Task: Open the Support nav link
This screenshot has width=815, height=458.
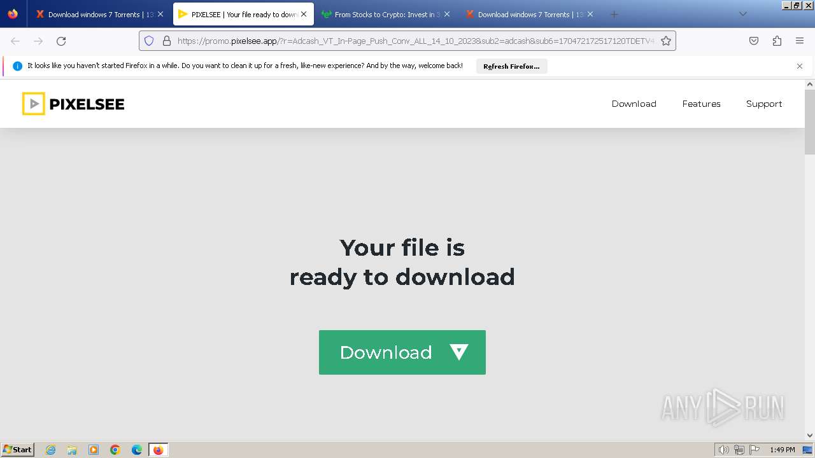Action: tap(764, 104)
